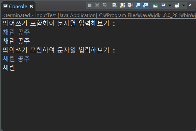Image resolution: width=196 pixels, height=131 pixels.
Task: Toggle Scroll Lock in the console
Action: pos(122,5)
